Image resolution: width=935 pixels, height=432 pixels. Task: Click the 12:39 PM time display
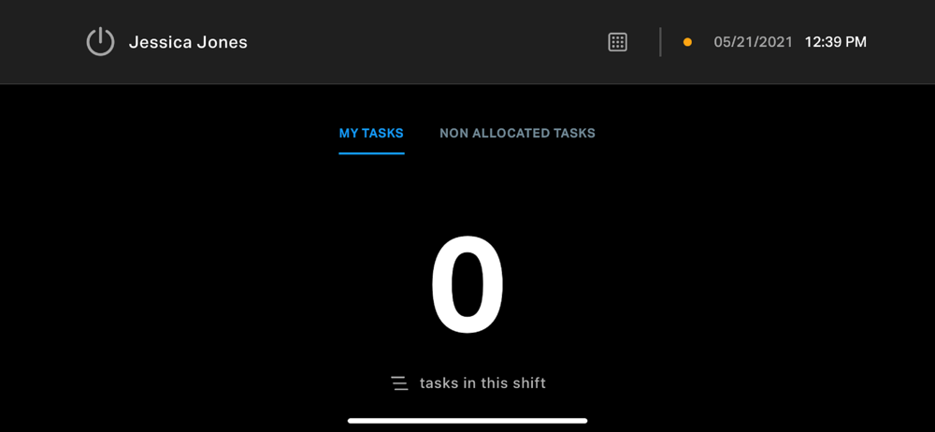pyautogui.click(x=835, y=42)
